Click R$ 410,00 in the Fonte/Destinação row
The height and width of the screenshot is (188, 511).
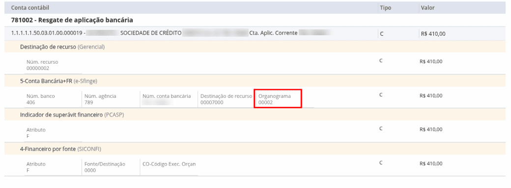pyautogui.click(x=431, y=164)
